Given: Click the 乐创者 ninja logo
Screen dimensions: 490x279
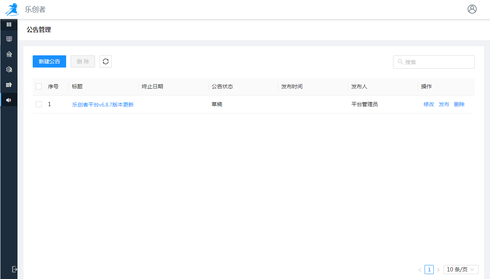Looking at the screenshot, I should tap(12, 9).
